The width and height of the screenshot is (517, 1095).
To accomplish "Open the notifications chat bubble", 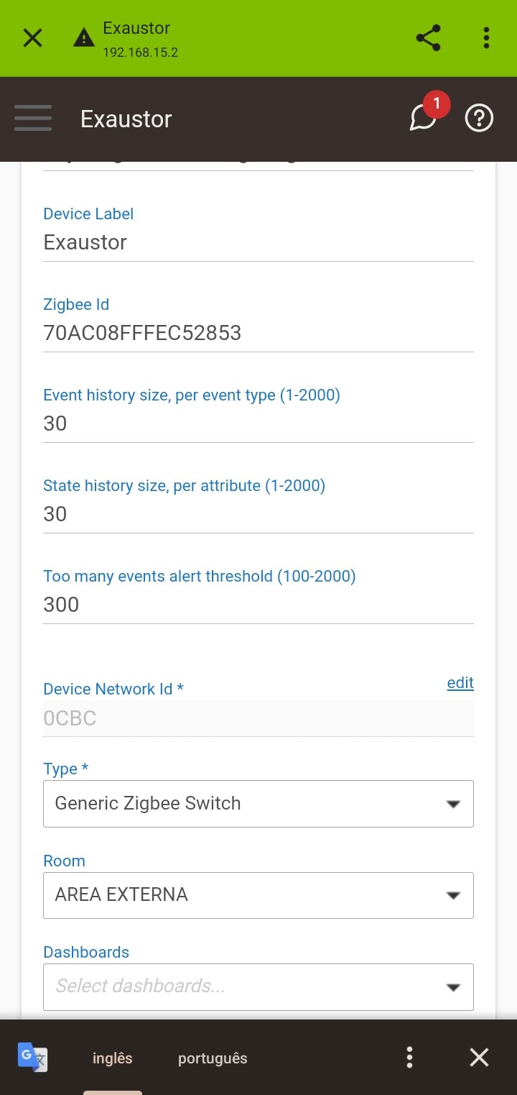I will click(x=424, y=117).
